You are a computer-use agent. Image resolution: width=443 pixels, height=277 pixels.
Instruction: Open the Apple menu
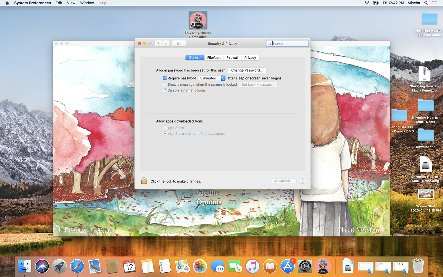pos(7,3)
